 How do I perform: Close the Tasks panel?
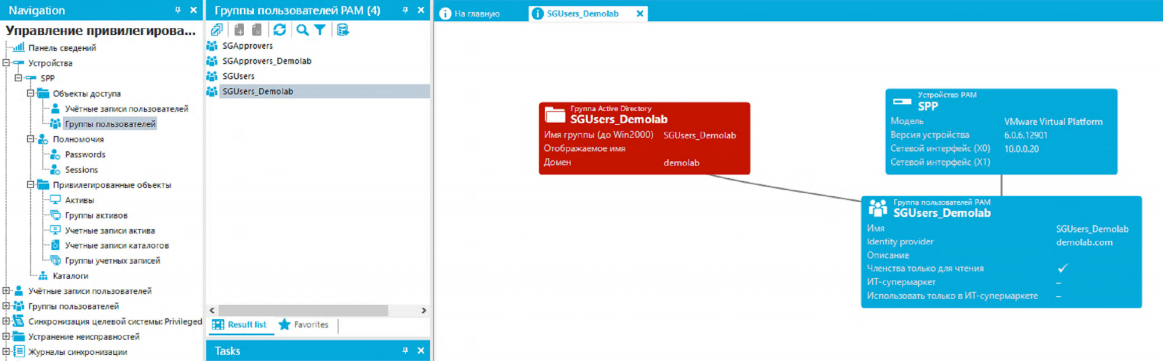coord(421,351)
